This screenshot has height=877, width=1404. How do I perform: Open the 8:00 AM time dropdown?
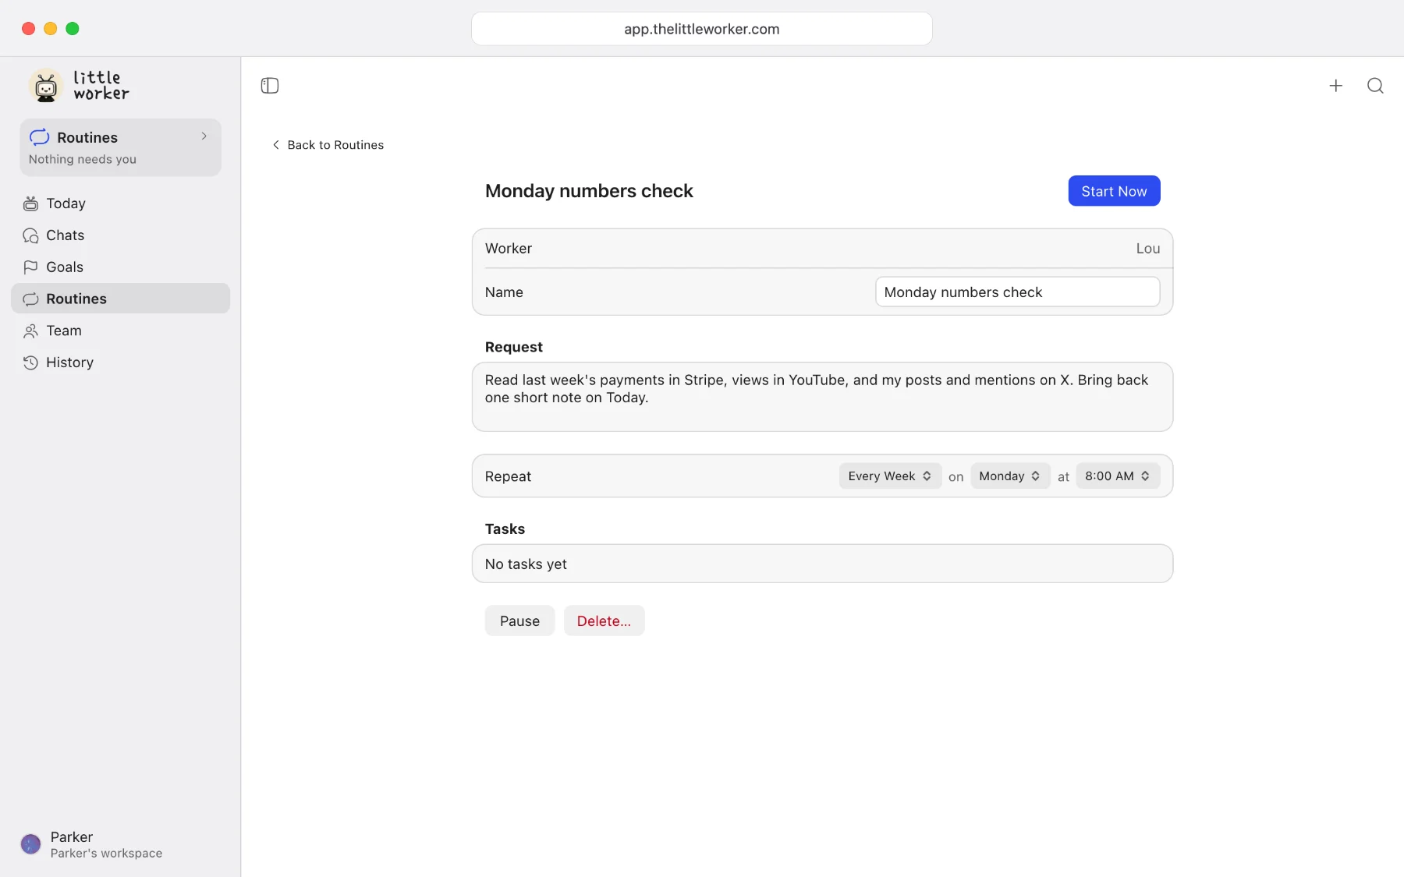click(x=1118, y=476)
